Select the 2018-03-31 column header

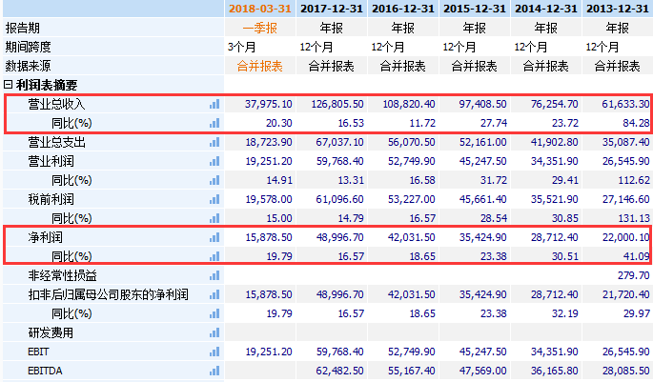[x=260, y=9]
